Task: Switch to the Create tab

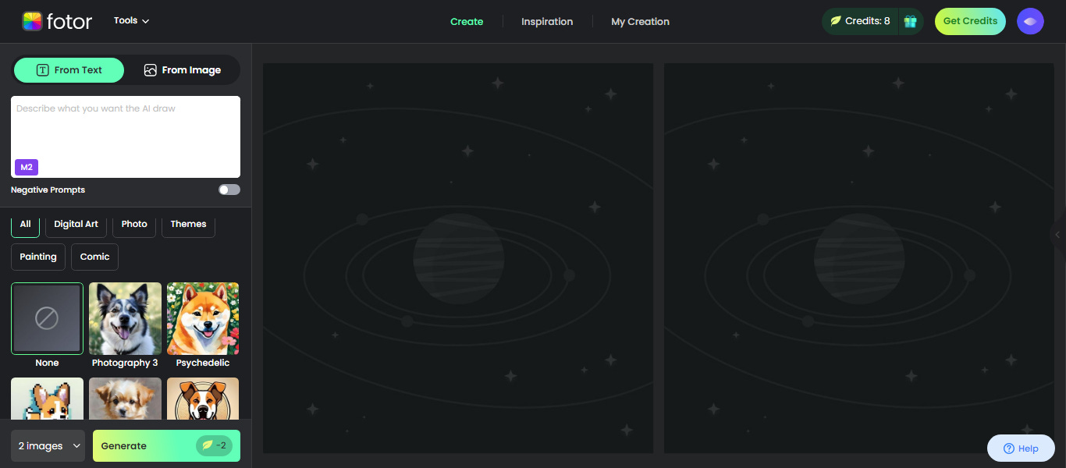Action: [467, 22]
